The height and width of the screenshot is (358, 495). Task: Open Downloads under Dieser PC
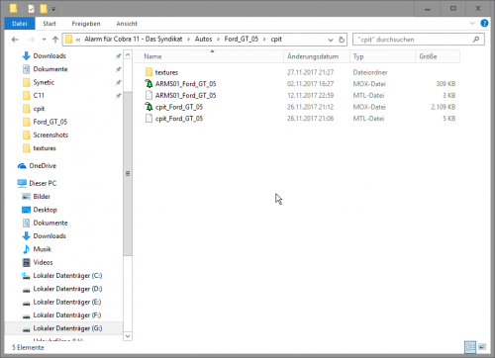(x=49, y=236)
